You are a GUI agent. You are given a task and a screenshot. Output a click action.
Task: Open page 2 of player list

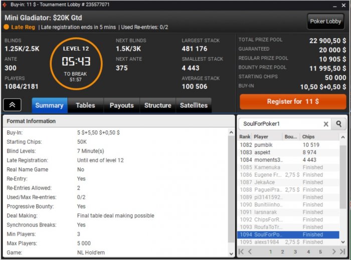click(282, 251)
